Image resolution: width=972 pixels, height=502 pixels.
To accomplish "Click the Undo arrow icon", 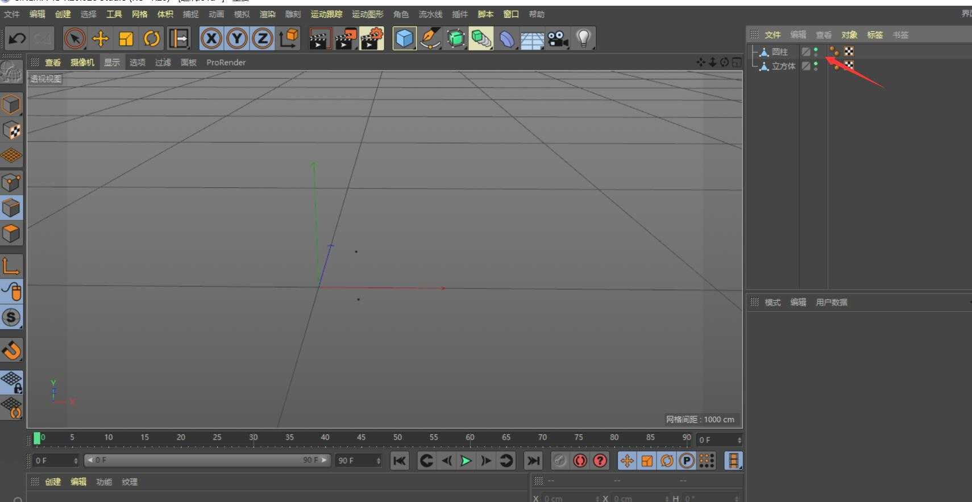I will (x=17, y=39).
